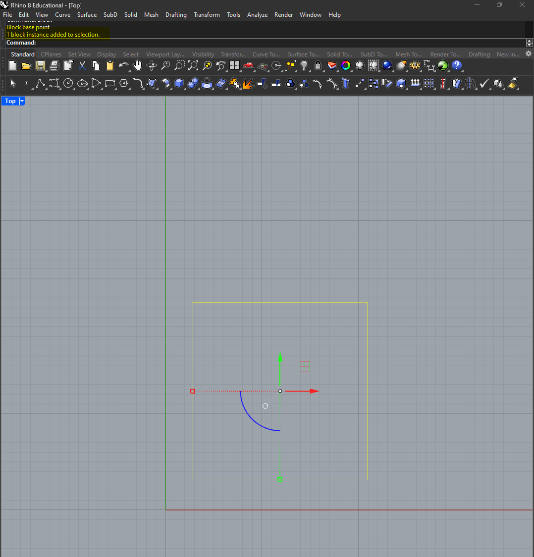Select the Polyline tool
This screenshot has height=557, width=534.
40,83
